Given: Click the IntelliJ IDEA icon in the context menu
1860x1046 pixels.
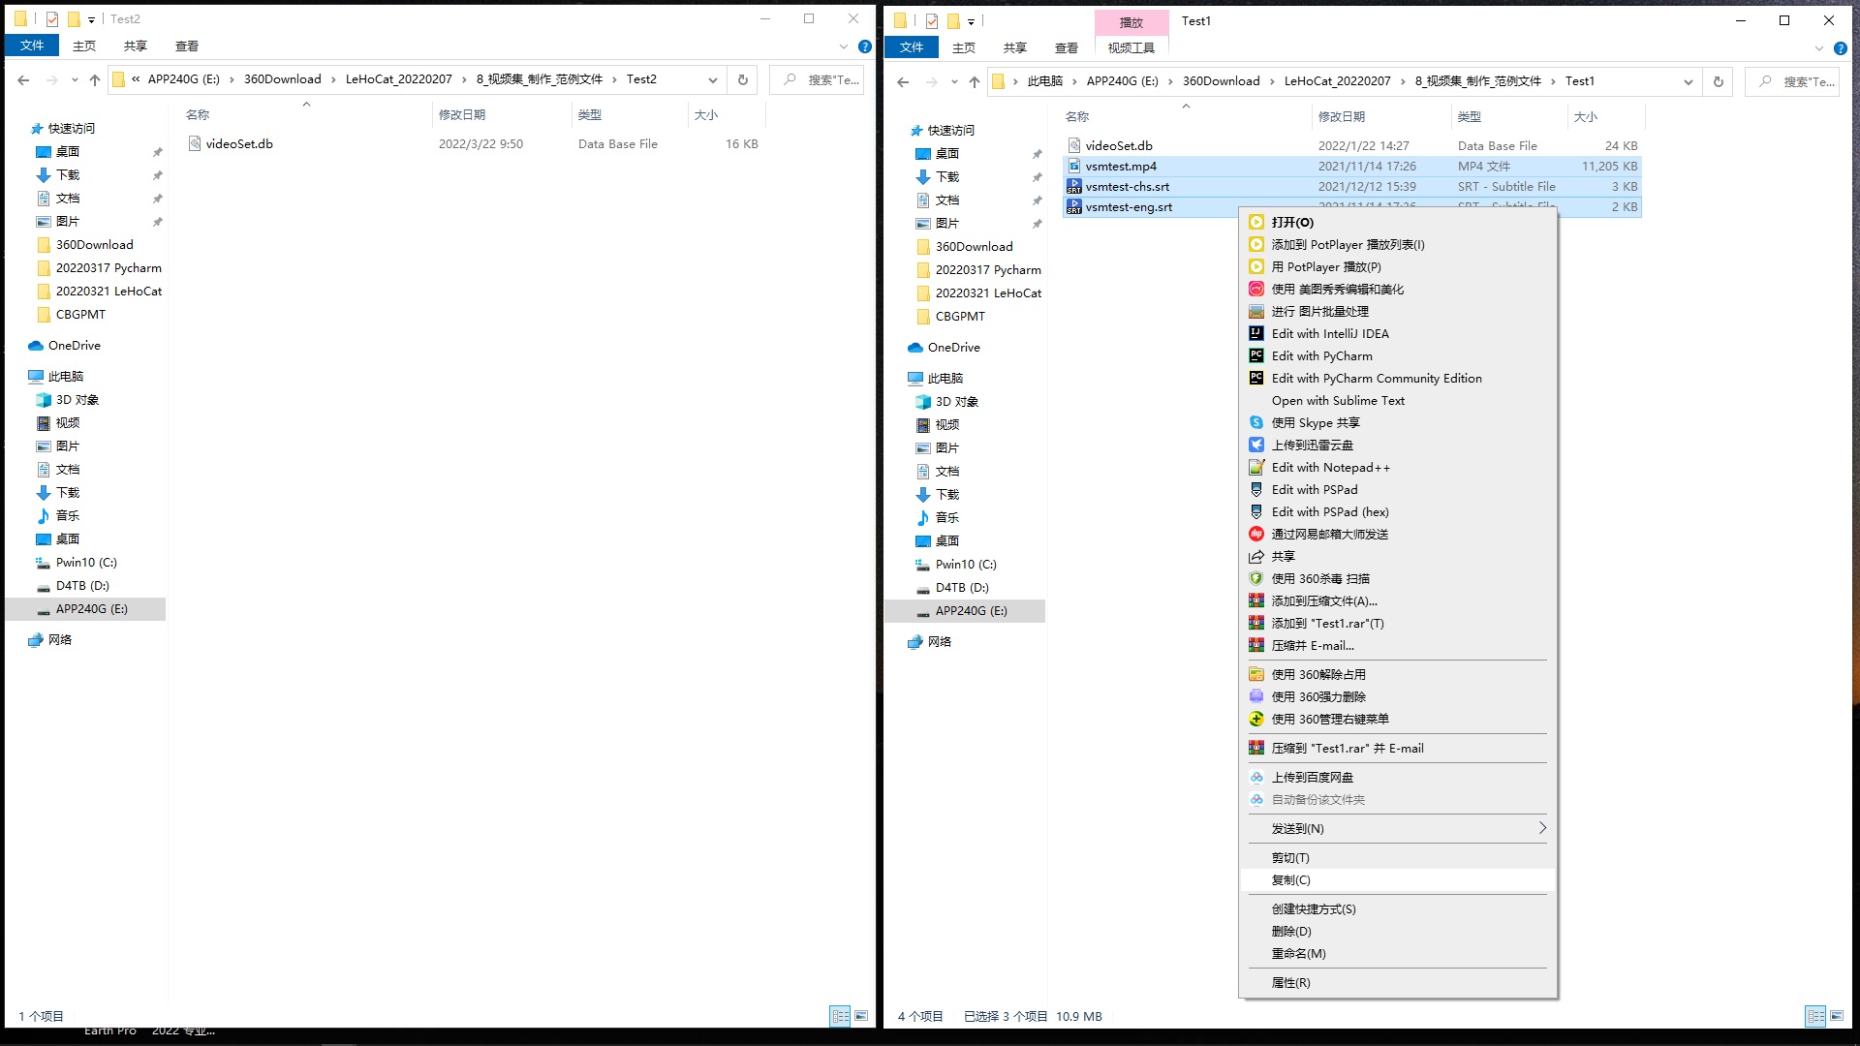Looking at the screenshot, I should pos(1256,333).
